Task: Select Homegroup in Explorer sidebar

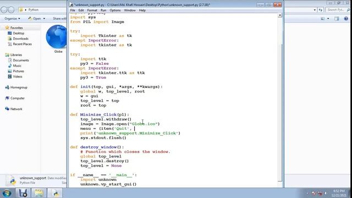Action: tap(19, 87)
